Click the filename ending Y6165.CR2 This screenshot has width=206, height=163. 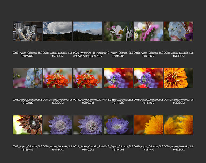pyautogui.click(x=27, y=148)
